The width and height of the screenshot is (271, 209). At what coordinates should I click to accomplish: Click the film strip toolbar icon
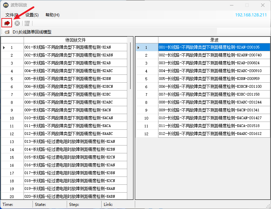point(27,23)
